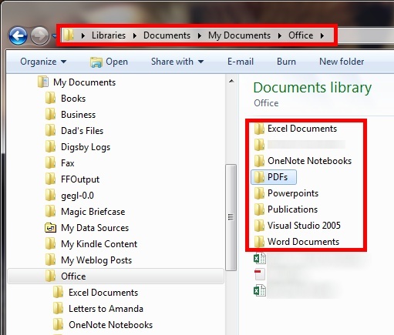Click the greyed Forward arrow button

pyautogui.click(x=39, y=36)
